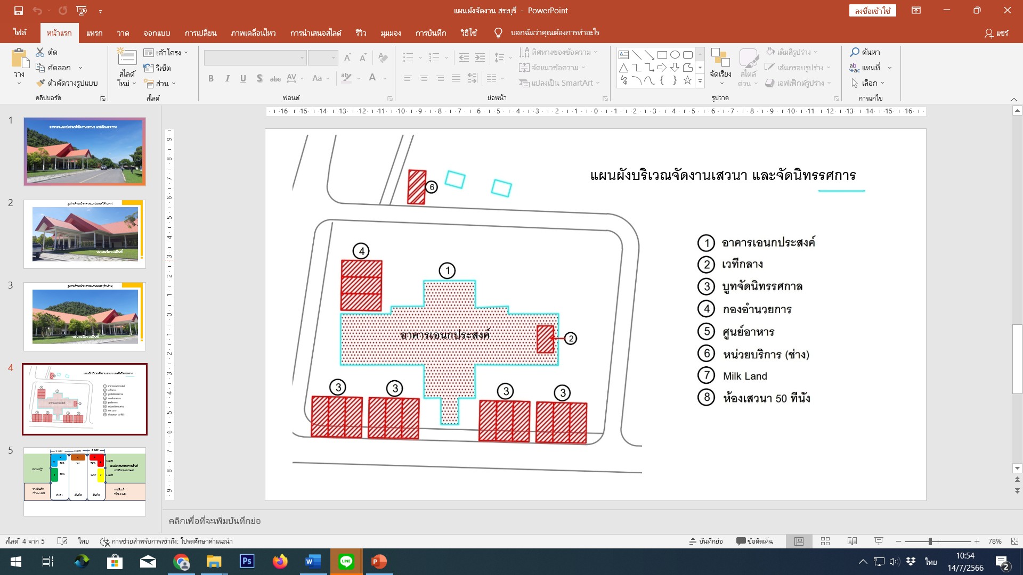This screenshot has width=1023, height=575.
Task: Select slide 5 thumbnail in the slide panel
Action: [85, 481]
